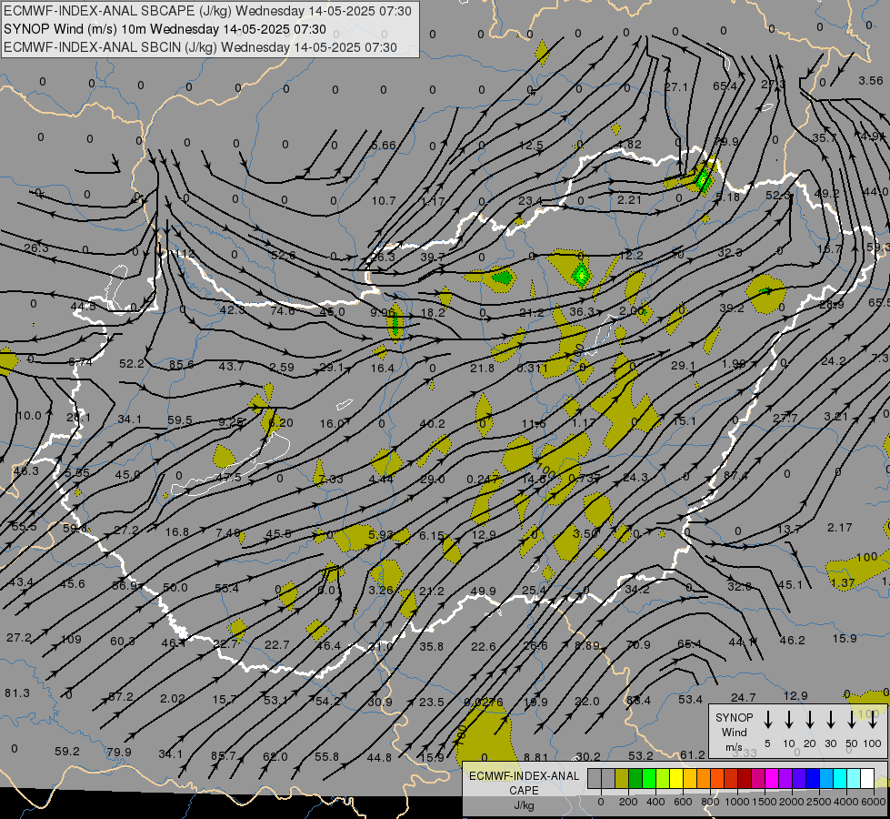The height and width of the screenshot is (819, 890).
Task: Click the map value '23.4'
Action: tap(530, 200)
